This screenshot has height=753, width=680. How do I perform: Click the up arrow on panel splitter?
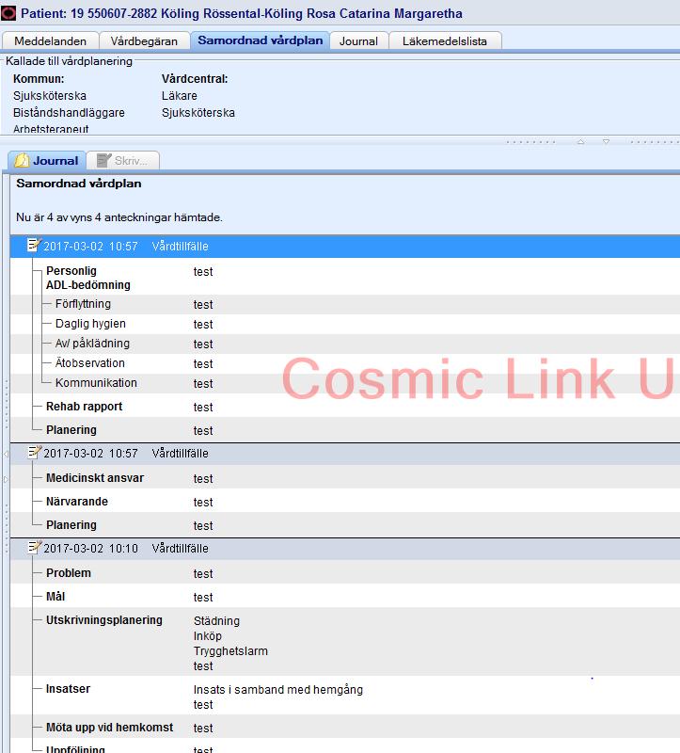(580, 142)
